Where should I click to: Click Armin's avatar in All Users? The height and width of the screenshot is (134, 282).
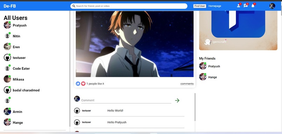pos(7,112)
